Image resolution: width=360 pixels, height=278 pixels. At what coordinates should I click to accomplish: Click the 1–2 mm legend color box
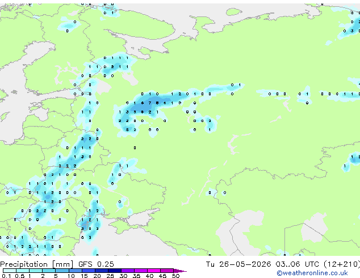[x=36, y=271]
